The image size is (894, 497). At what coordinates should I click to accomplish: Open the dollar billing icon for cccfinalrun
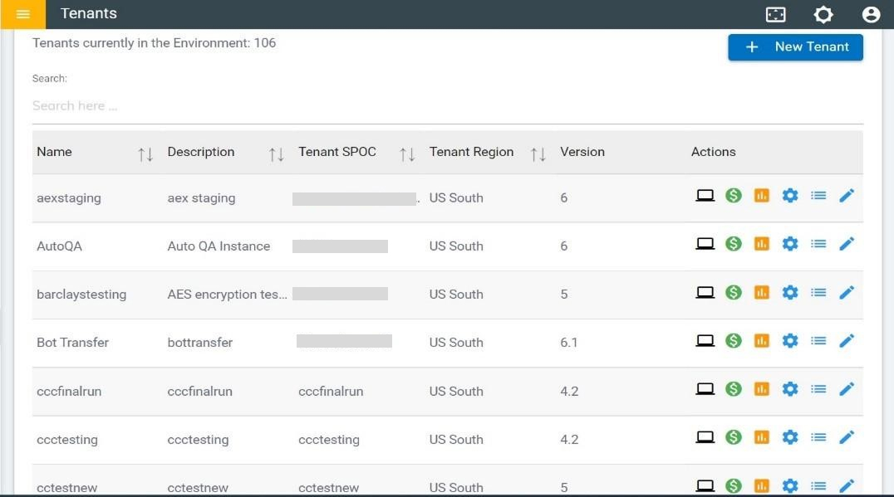733,388
